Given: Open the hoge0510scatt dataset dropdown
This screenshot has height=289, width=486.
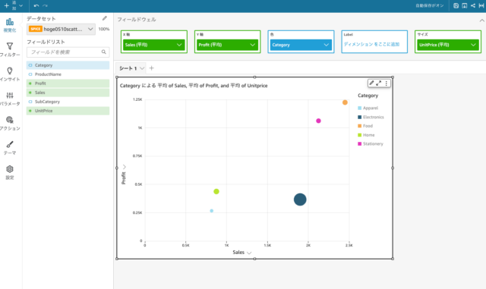Looking at the screenshot, I should click(x=61, y=29).
